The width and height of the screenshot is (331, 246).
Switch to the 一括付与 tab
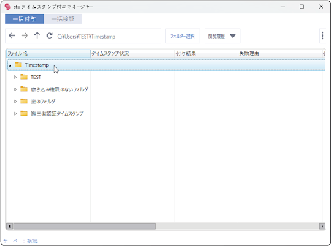pyautogui.click(x=25, y=19)
